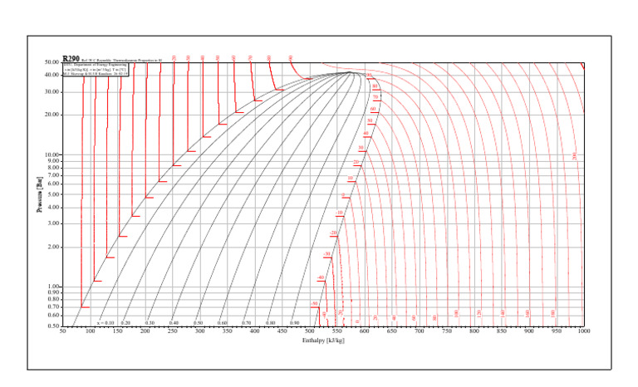638x387 pixels.
Task: Click the 4.00 pressure axis value
Action: click(53, 208)
